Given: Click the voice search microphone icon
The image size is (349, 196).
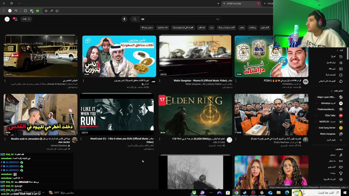Looking at the screenshot, I should [124, 19].
